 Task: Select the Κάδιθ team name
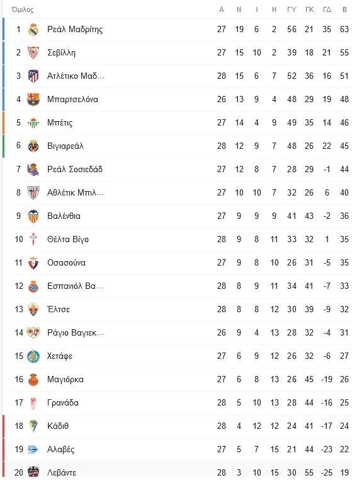(58, 426)
